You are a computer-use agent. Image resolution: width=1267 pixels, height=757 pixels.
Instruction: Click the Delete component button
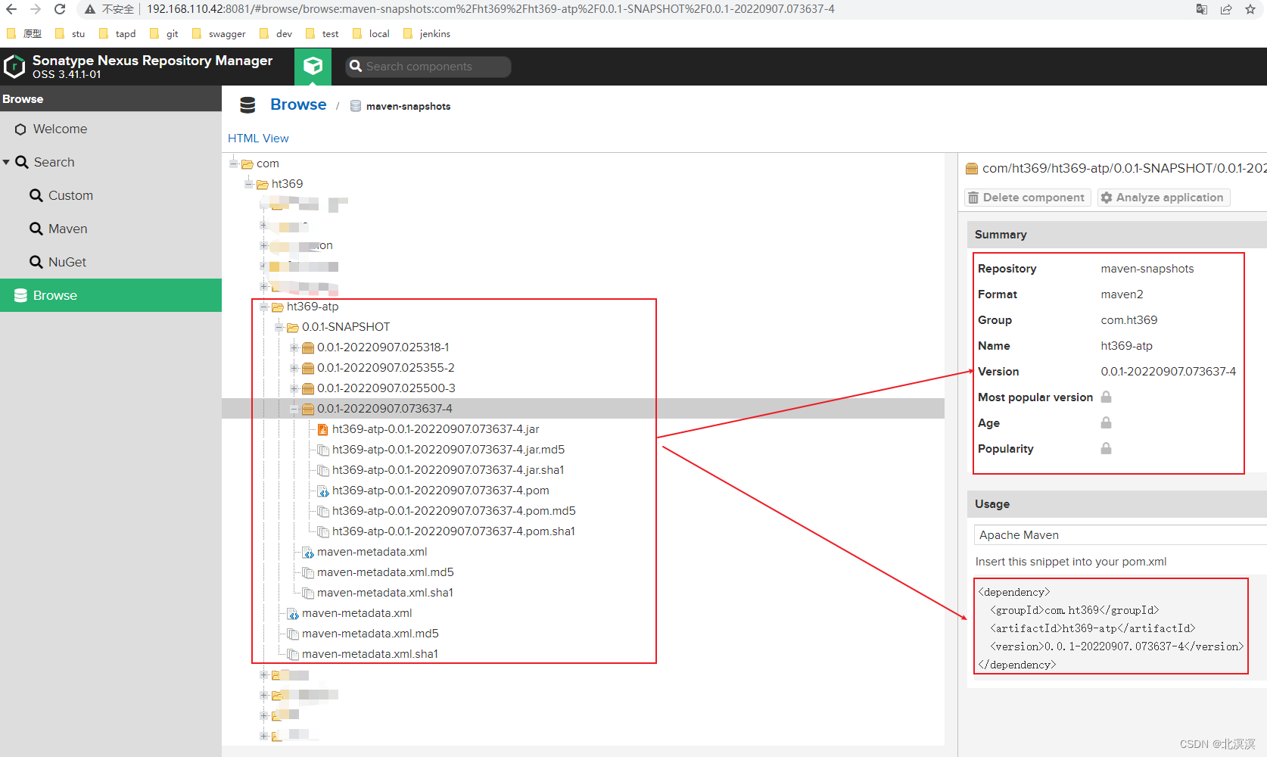(1028, 198)
